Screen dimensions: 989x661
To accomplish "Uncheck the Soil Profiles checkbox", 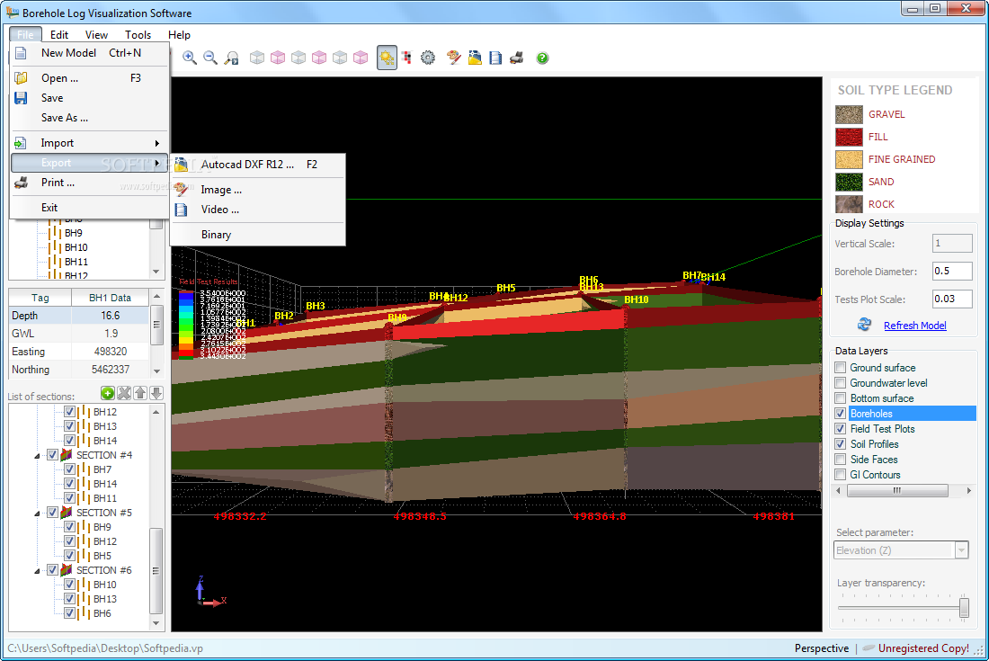I will [x=840, y=444].
